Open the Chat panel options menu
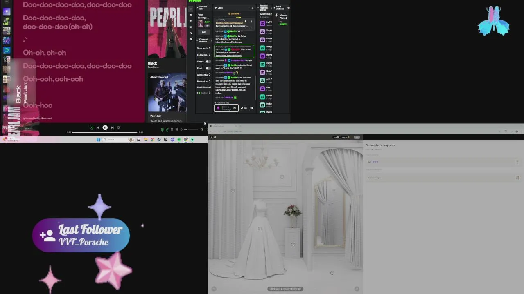 (252, 8)
